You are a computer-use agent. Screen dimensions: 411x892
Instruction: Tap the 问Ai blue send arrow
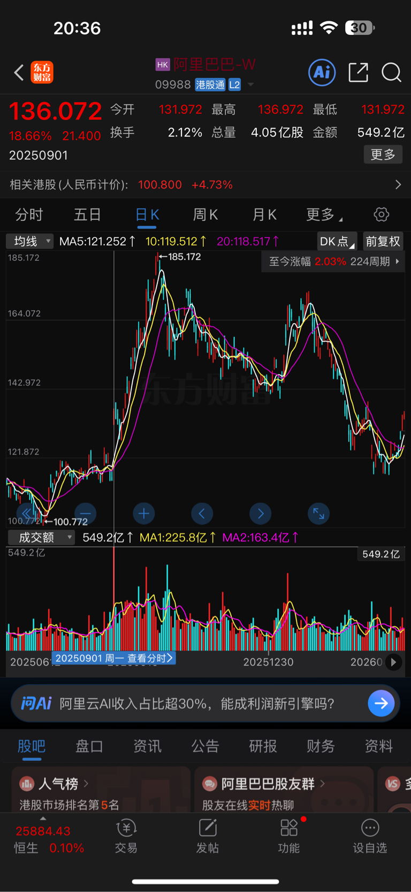click(x=381, y=703)
